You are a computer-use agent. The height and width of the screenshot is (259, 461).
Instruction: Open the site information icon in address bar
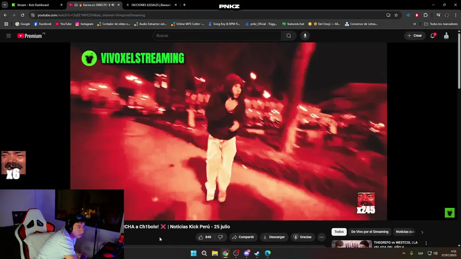pos(33,15)
